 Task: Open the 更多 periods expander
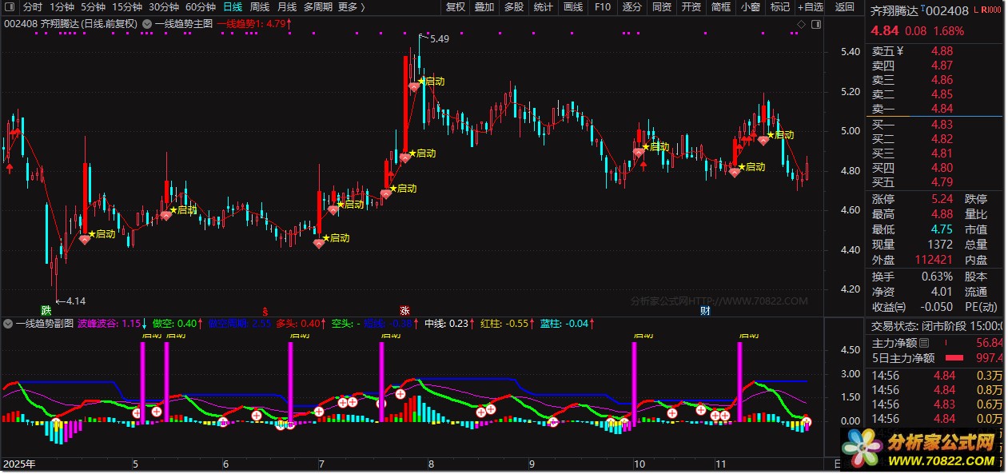351,7
